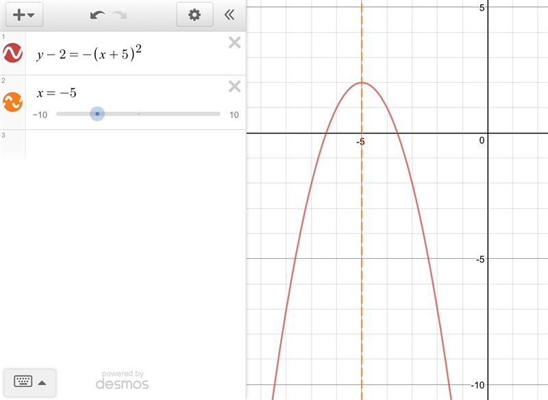Open the add item plus menu
This screenshot has width=548, height=400.
coord(24,14)
